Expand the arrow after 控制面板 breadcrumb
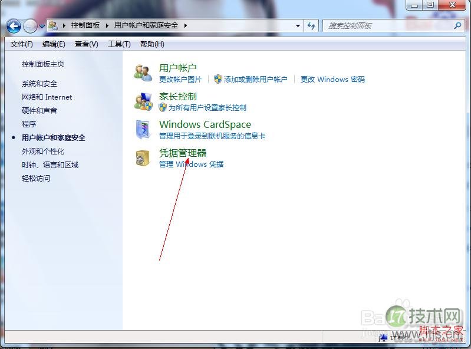 pyautogui.click(x=107, y=26)
